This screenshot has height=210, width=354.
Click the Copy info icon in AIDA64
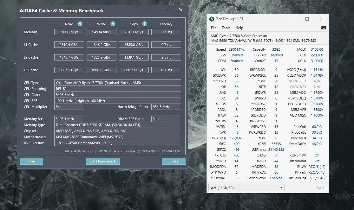point(145,24)
